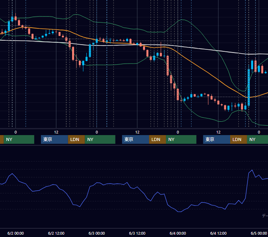
Task: Select the 6/2 東京 session block
Action: tap(54, 139)
